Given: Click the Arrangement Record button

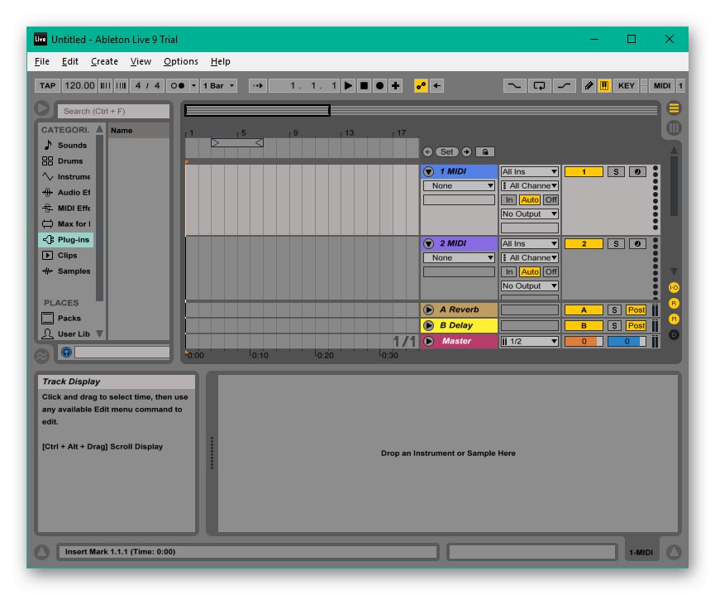Looking at the screenshot, I should tap(379, 85).
